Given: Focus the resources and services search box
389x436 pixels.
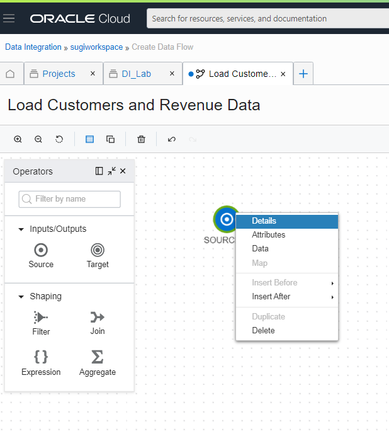Looking at the screenshot, I should click(268, 18).
